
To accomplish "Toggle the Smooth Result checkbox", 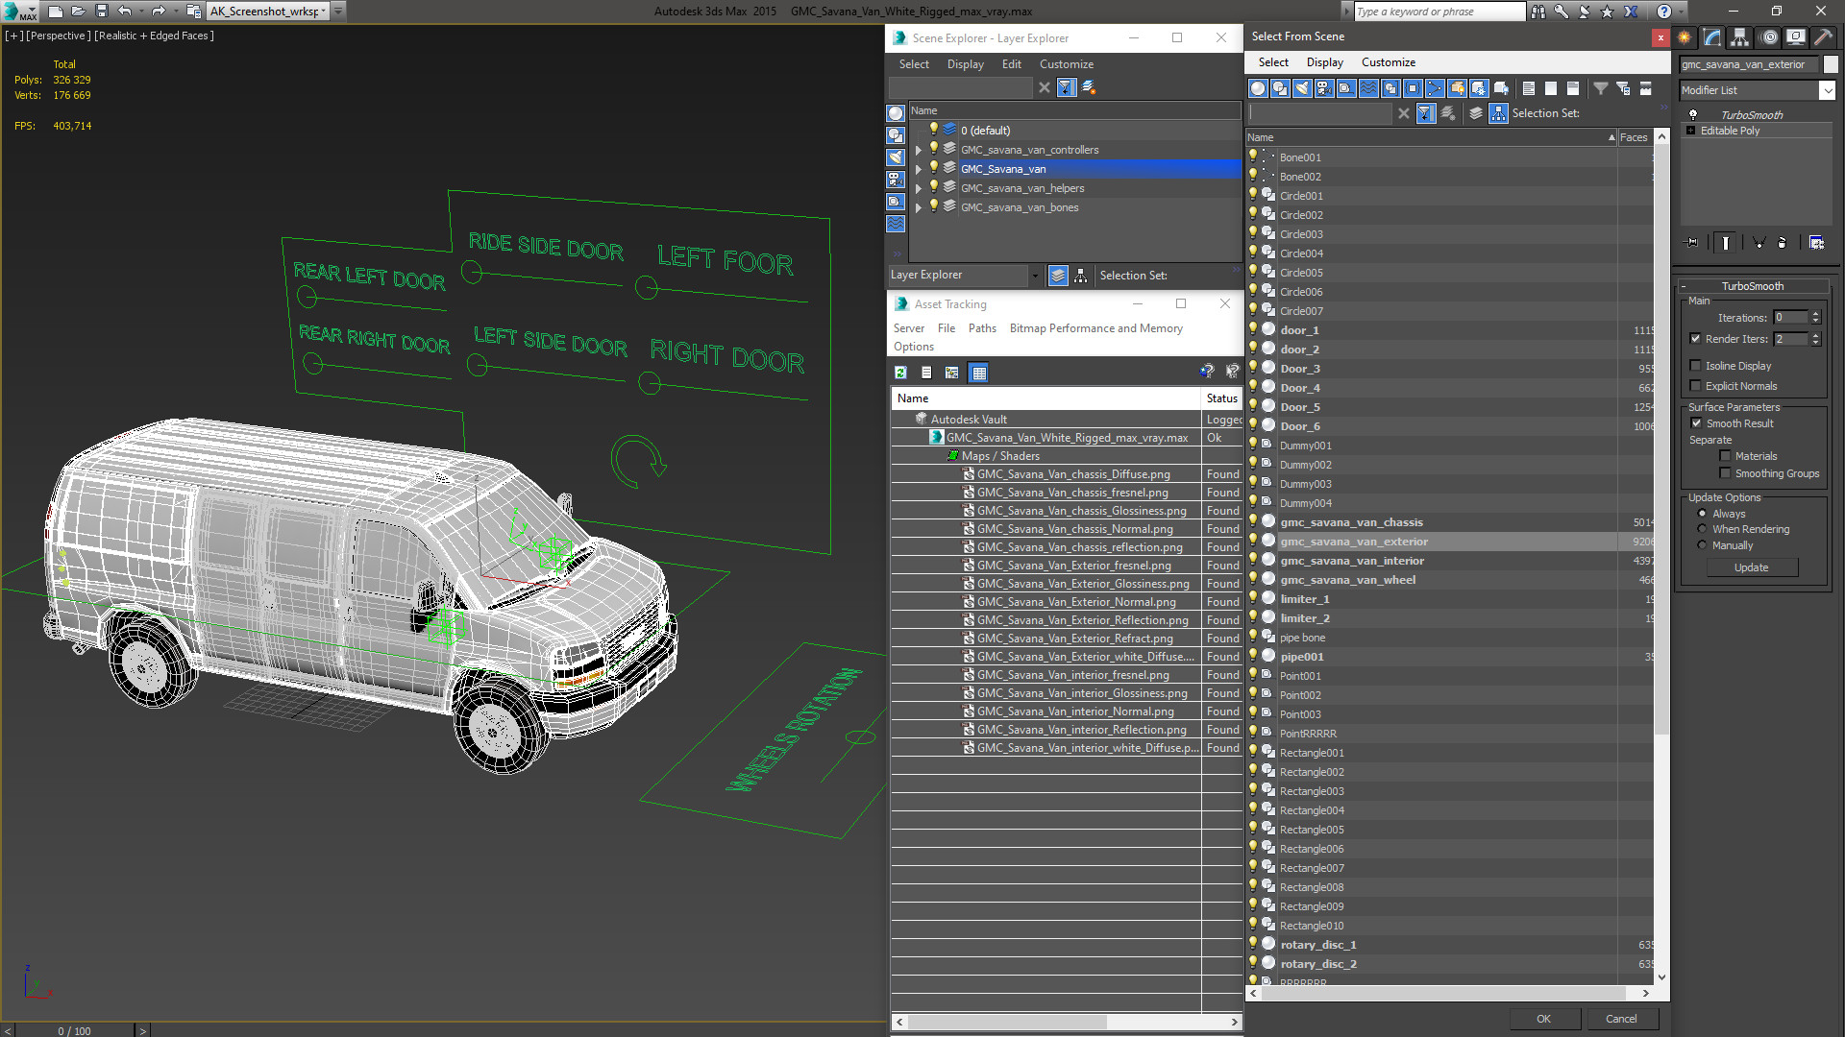I will pyautogui.click(x=1696, y=423).
